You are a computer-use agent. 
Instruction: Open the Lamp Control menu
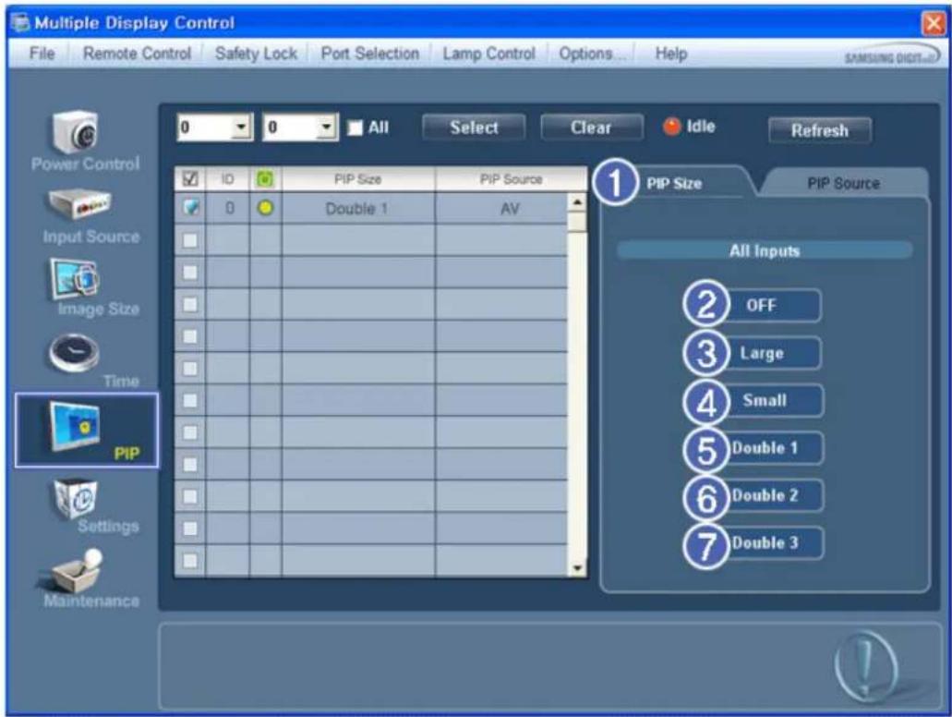tap(488, 54)
